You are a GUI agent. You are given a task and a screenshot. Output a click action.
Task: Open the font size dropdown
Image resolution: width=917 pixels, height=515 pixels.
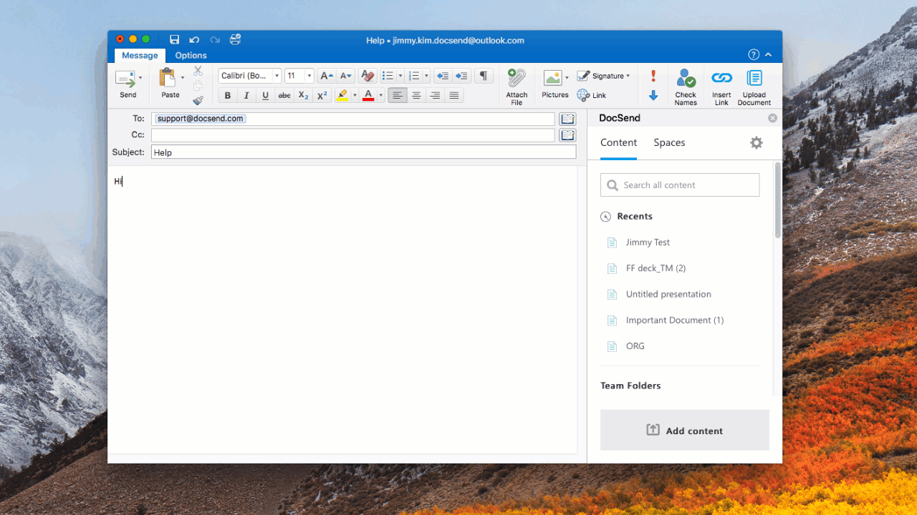(309, 76)
